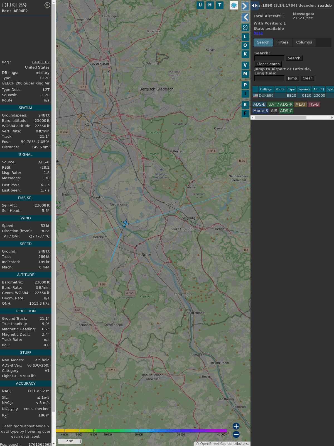Zoom out the map with minus button

(236, 434)
